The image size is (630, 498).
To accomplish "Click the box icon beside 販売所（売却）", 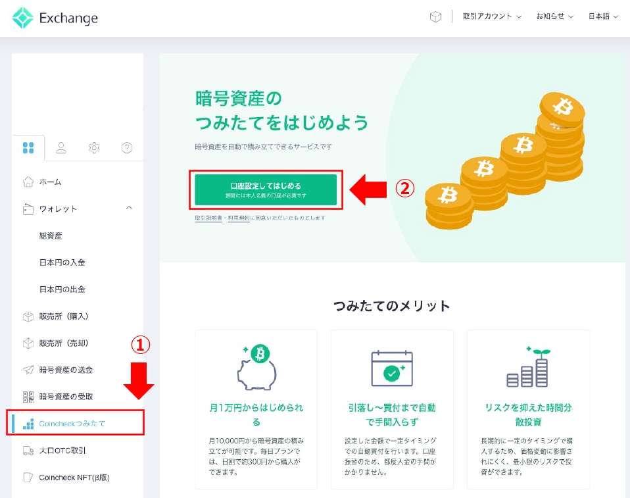I will 28,343.
